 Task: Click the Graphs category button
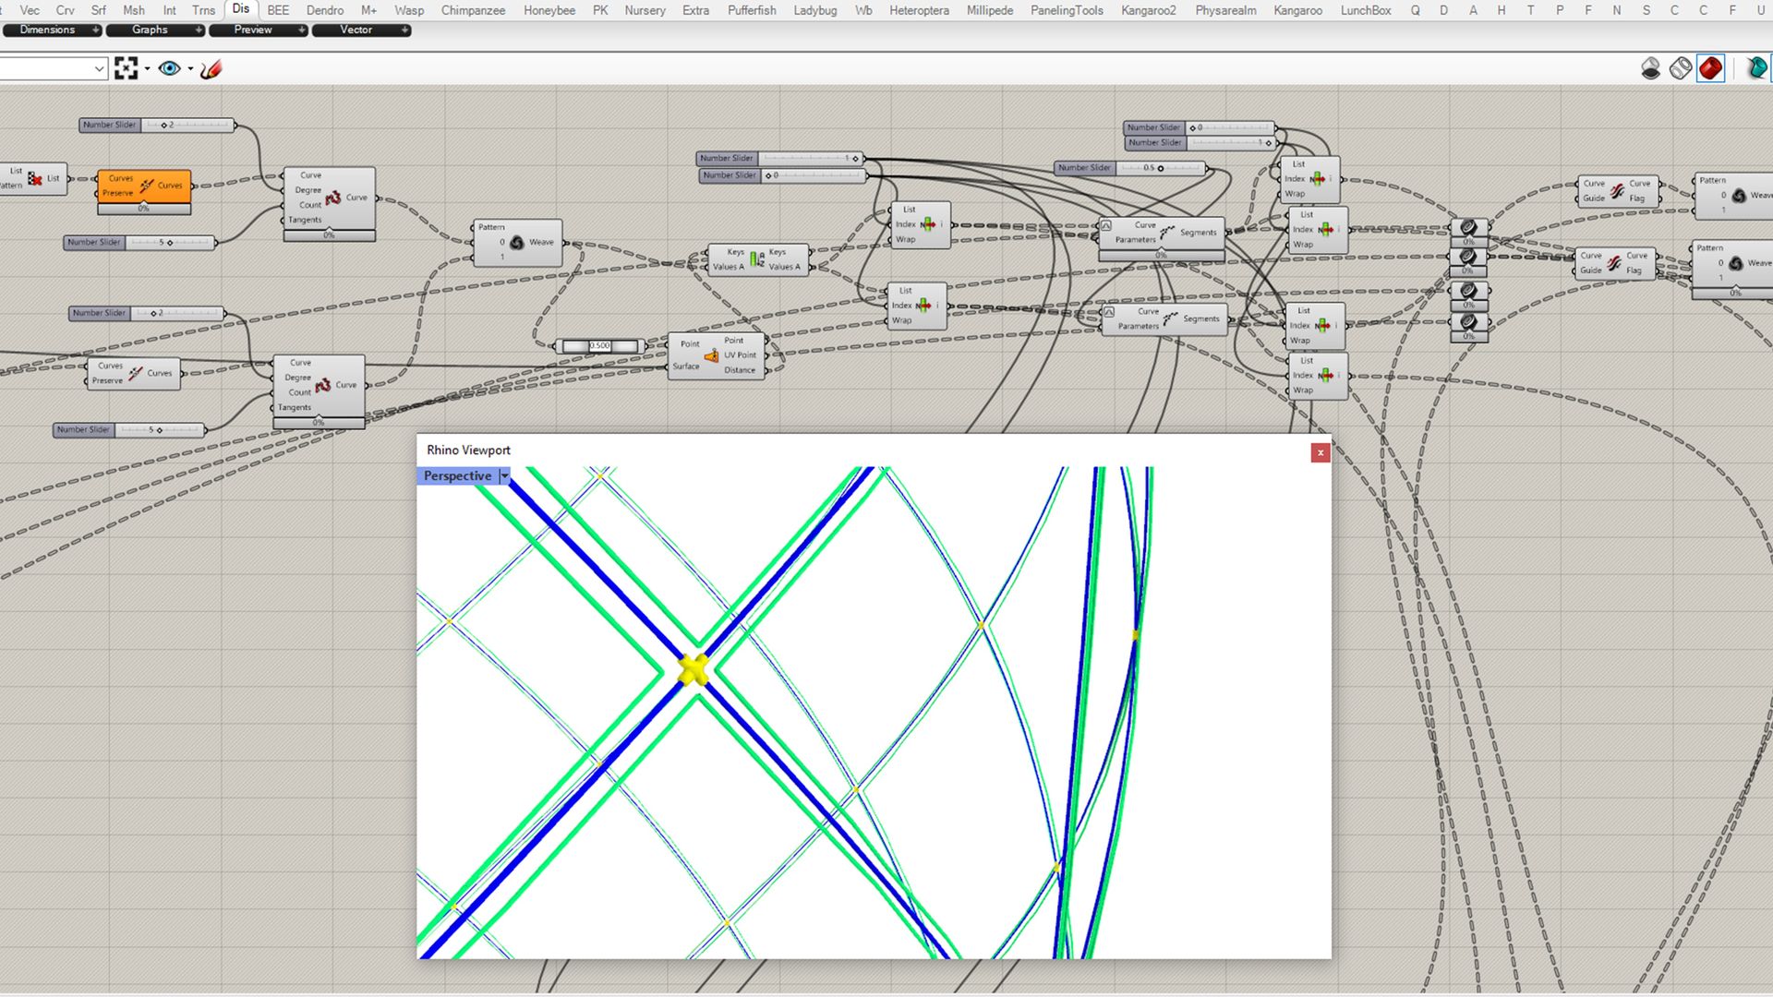coord(150,30)
